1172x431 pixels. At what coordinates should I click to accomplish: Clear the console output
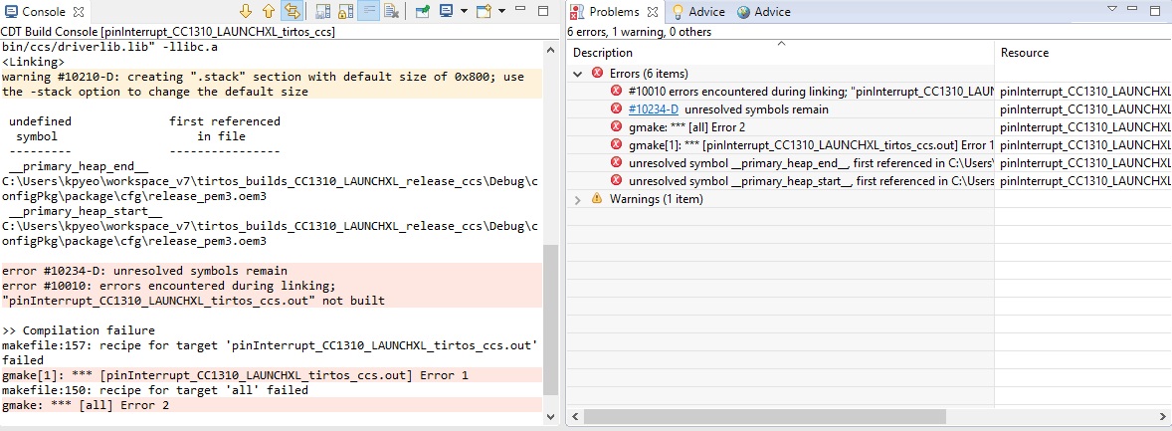click(391, 11)
